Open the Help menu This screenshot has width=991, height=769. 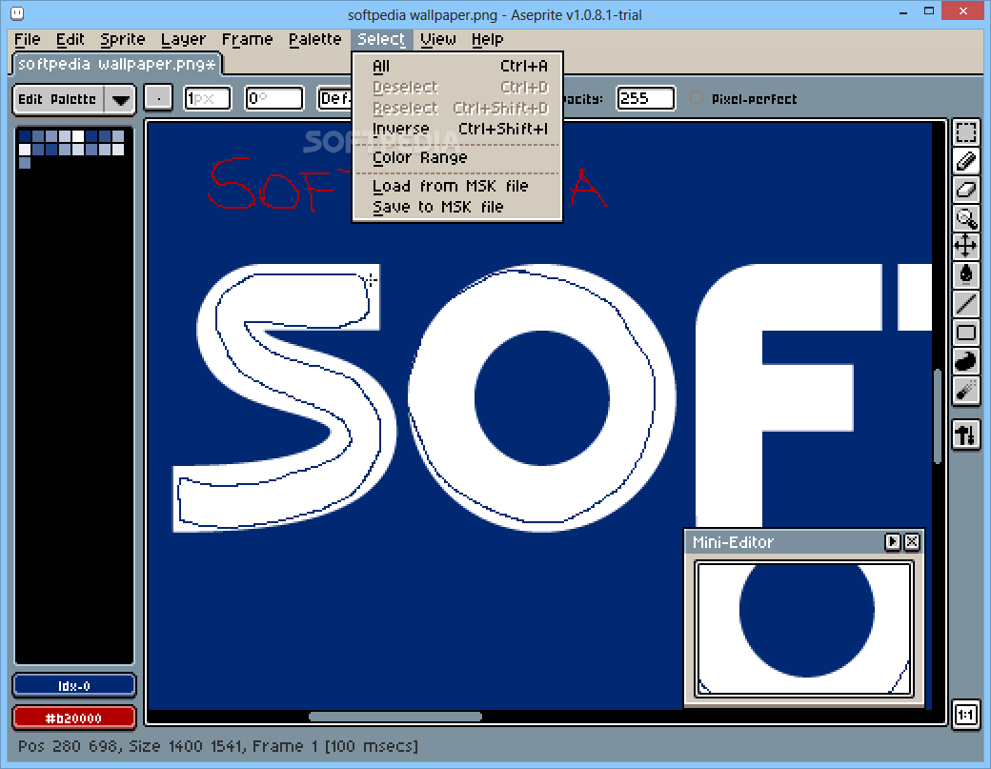[x=487, y=39]
